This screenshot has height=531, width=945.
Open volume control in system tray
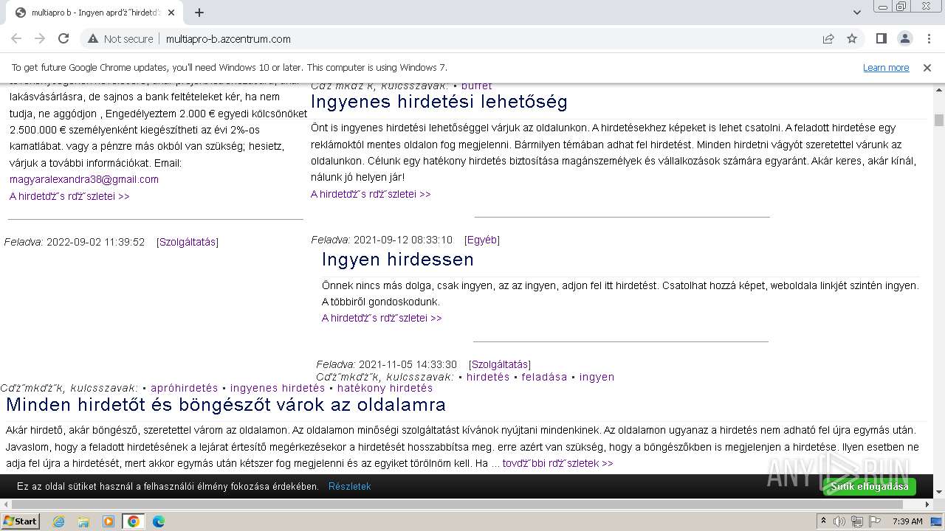click(840, 521)
